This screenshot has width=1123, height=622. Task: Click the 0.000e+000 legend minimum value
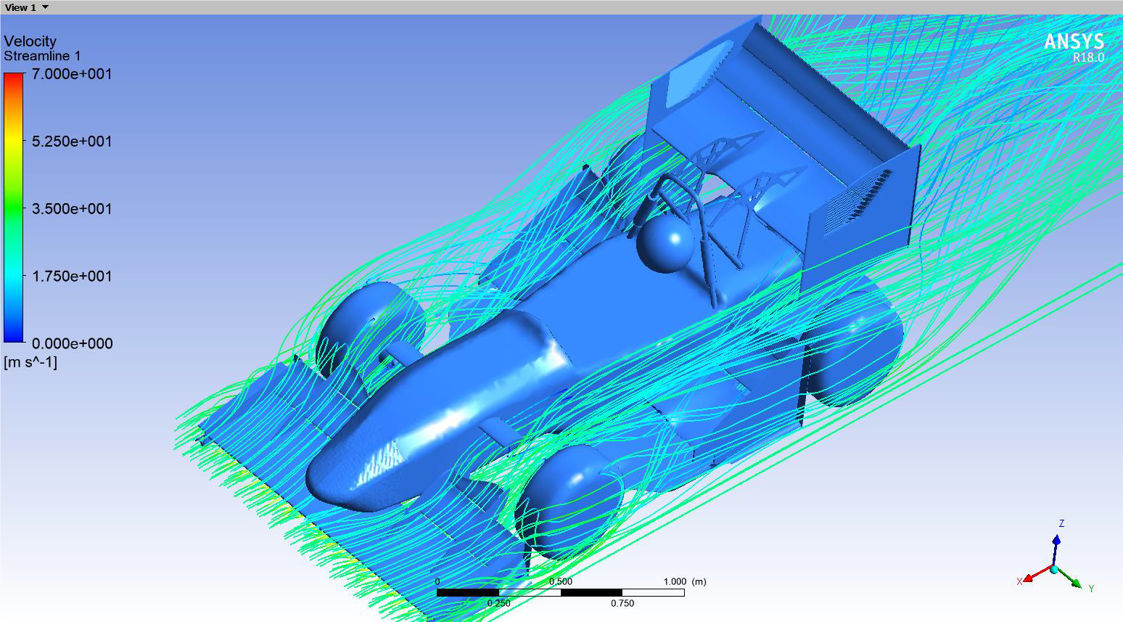tap(72, 344)
